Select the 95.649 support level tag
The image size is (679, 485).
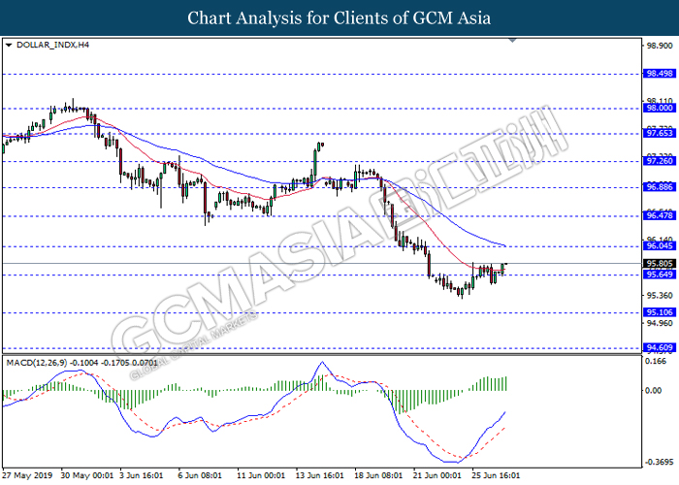point(659,275)
